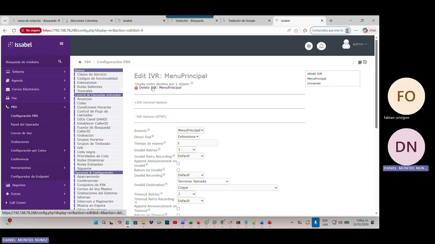This screenshot has width=435, height=244.
Task: Click the help lifebuoy icon near breadcrumb
Action: tap(365, 62)
